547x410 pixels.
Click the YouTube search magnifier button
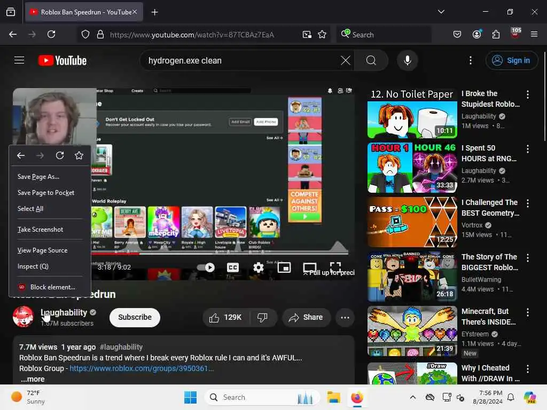click(x=371, y=60)
